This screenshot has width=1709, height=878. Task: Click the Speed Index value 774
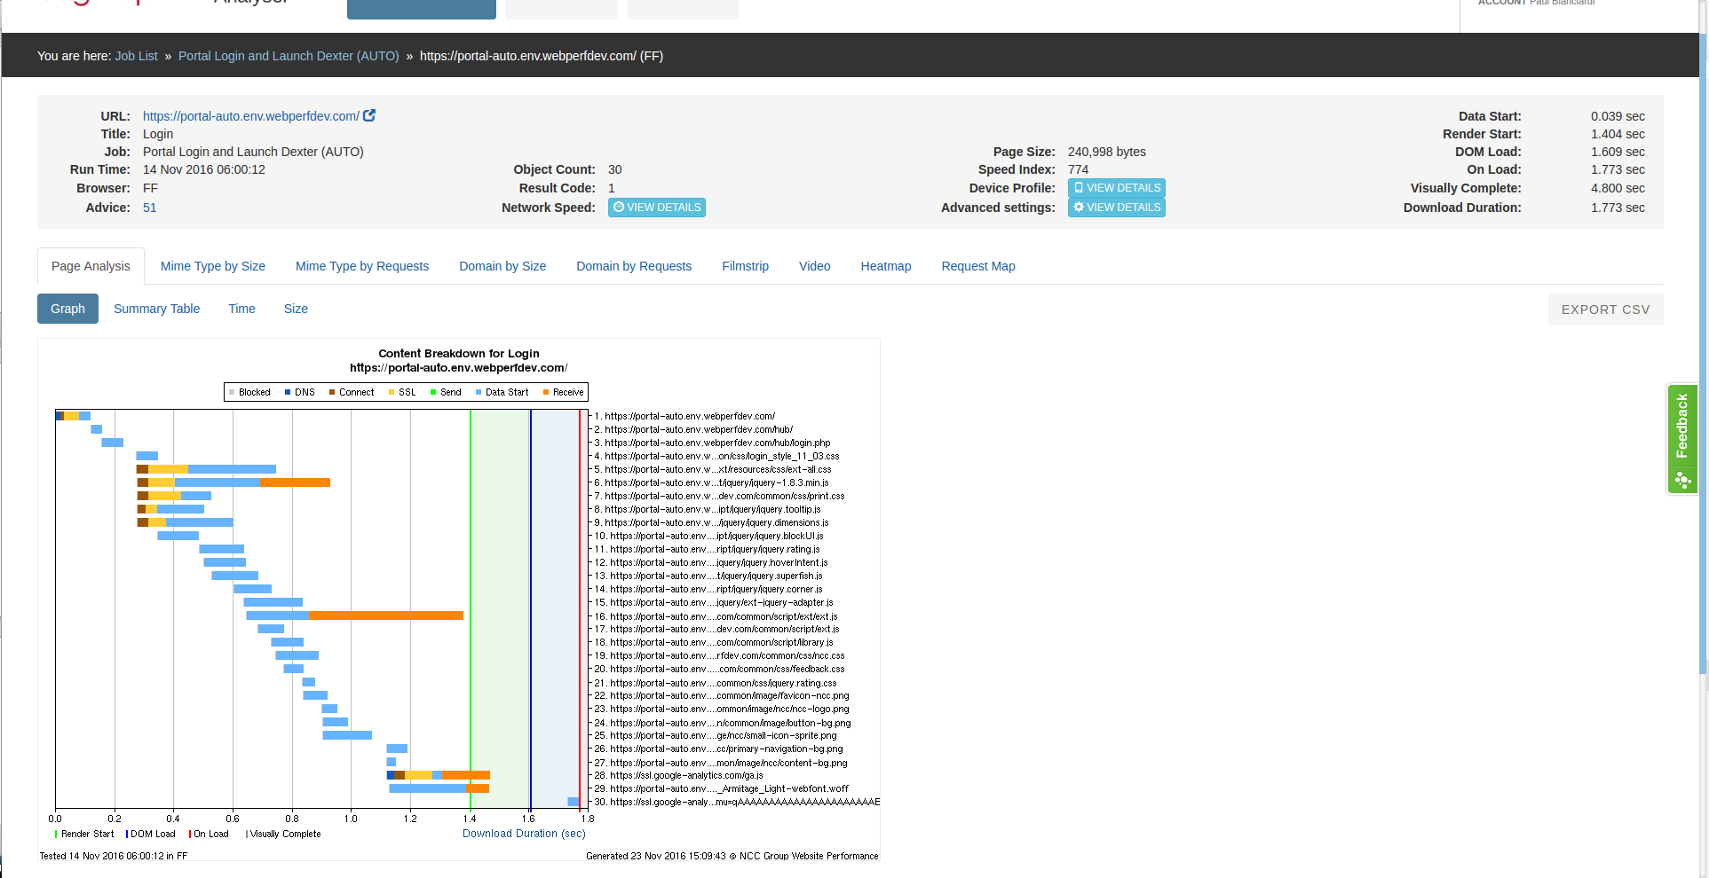point(1078,169)
